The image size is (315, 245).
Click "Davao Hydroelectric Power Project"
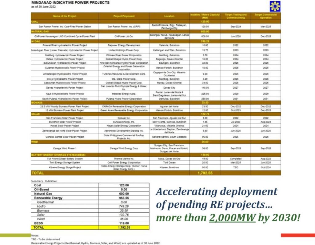[x=65, y=88]
